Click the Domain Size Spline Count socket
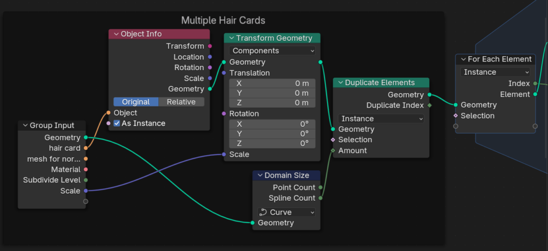 tap(321, 198)
